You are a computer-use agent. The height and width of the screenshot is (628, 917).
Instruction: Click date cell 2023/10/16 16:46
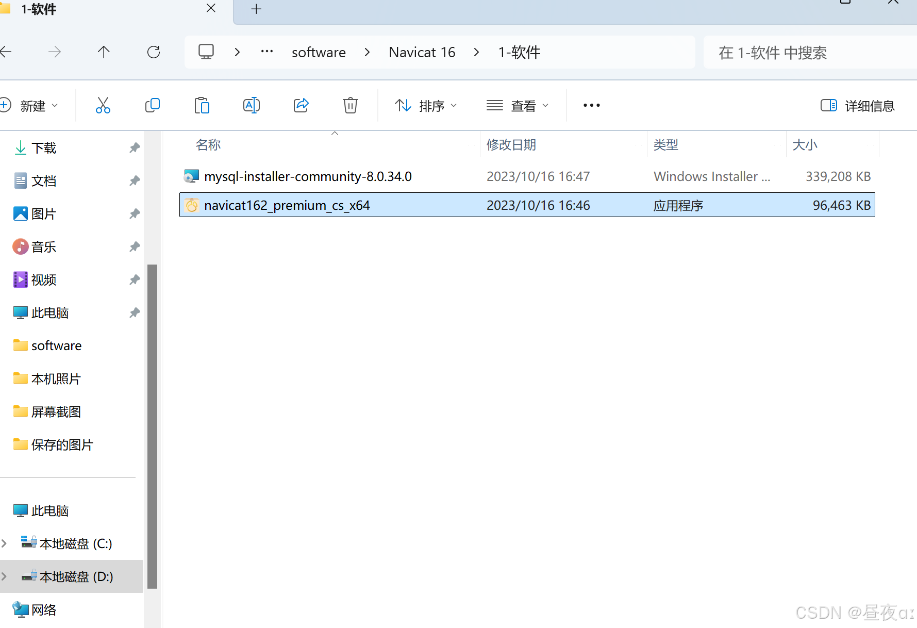538,205
